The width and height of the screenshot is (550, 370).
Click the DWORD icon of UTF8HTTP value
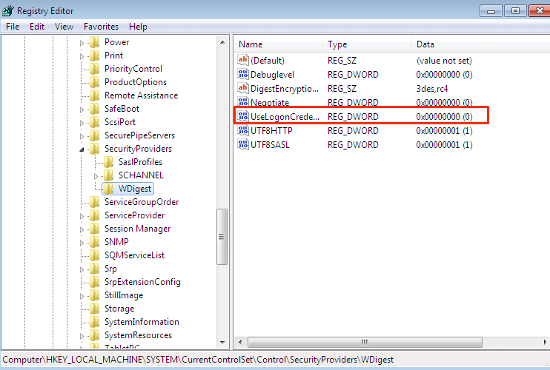pyautogui.click(x=242, y=130)
